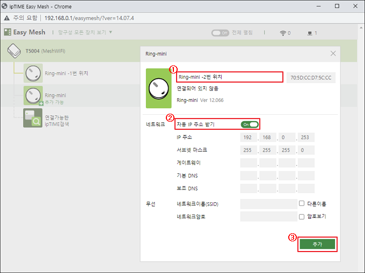Click the 주의 요함 warning icon
This screenshot has height=273, width=365.
[x=7, y=18]
